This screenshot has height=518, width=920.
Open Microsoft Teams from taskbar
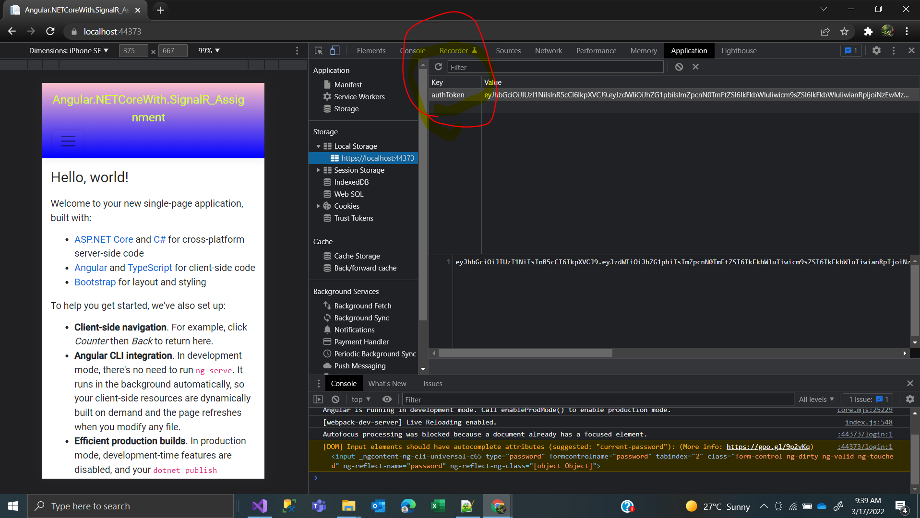click(x=319, y=506)
